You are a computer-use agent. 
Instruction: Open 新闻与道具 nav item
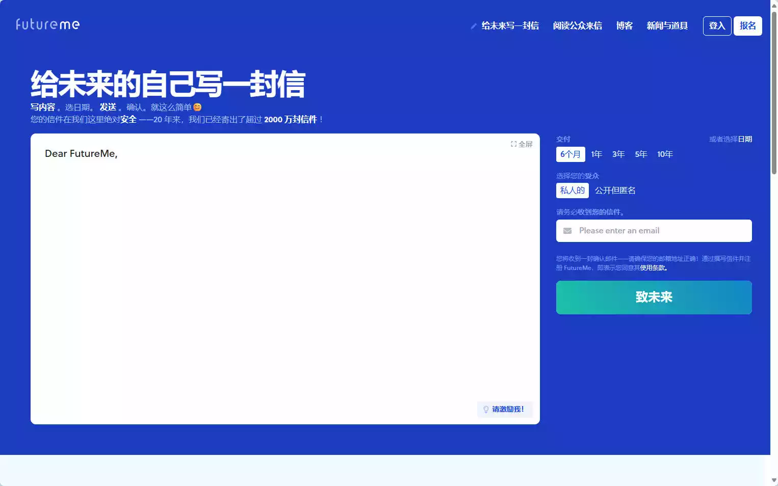click(x=667, y=26)
